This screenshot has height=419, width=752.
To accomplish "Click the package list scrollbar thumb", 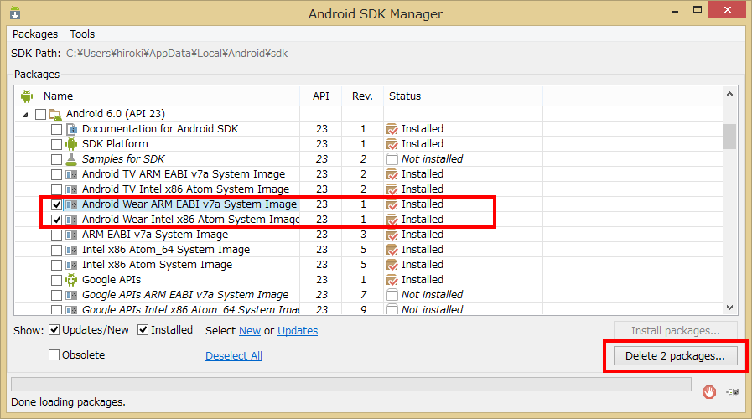I will [x=730, y=137].
